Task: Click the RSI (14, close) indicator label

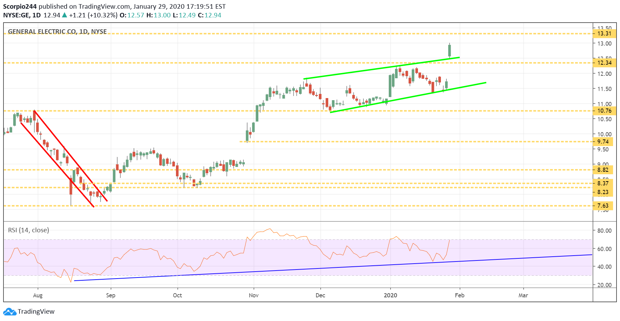Action: pyautogui.click(x=29, y=230)
